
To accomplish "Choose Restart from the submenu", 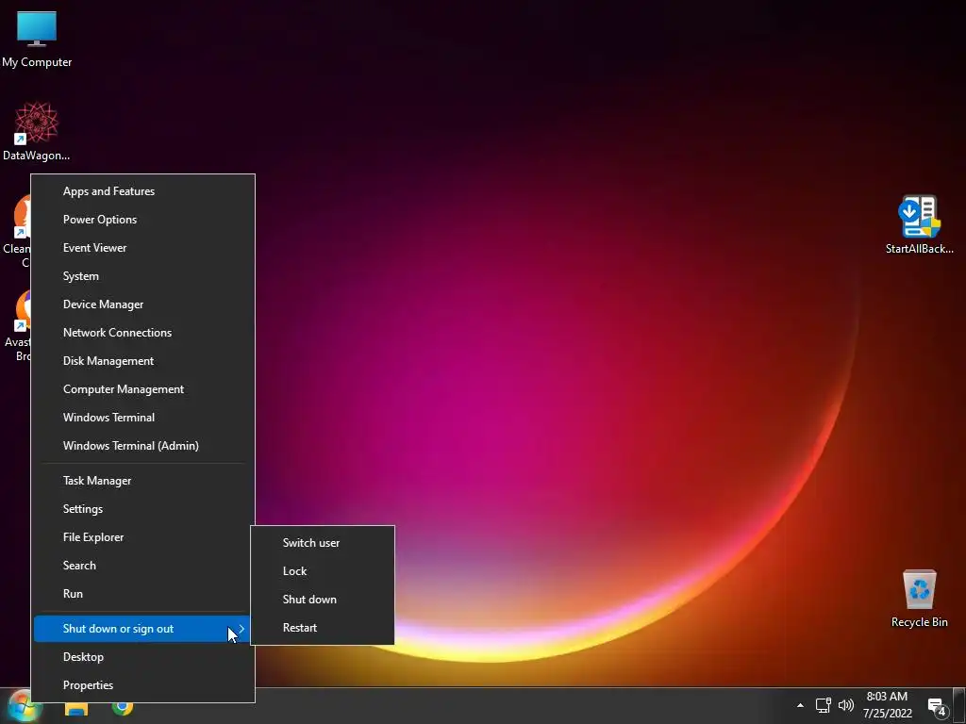I will coord(323,628).
